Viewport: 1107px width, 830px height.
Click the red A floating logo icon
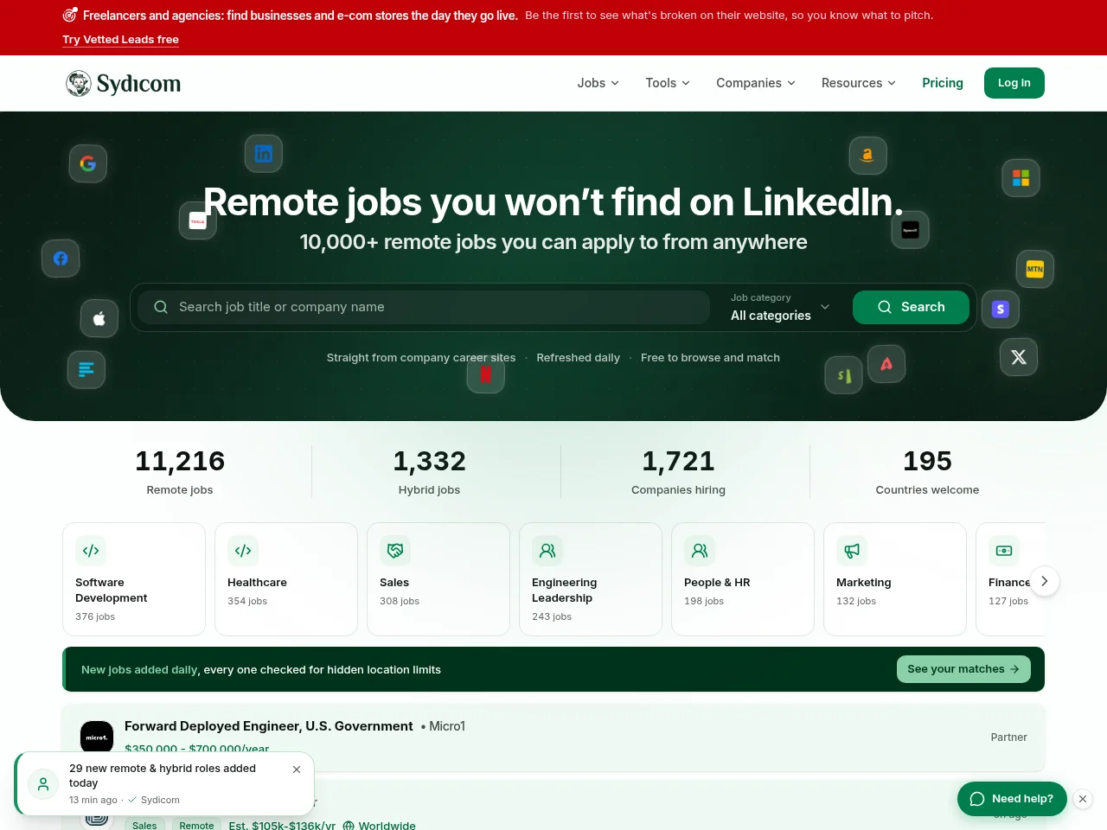pos(886,364)
